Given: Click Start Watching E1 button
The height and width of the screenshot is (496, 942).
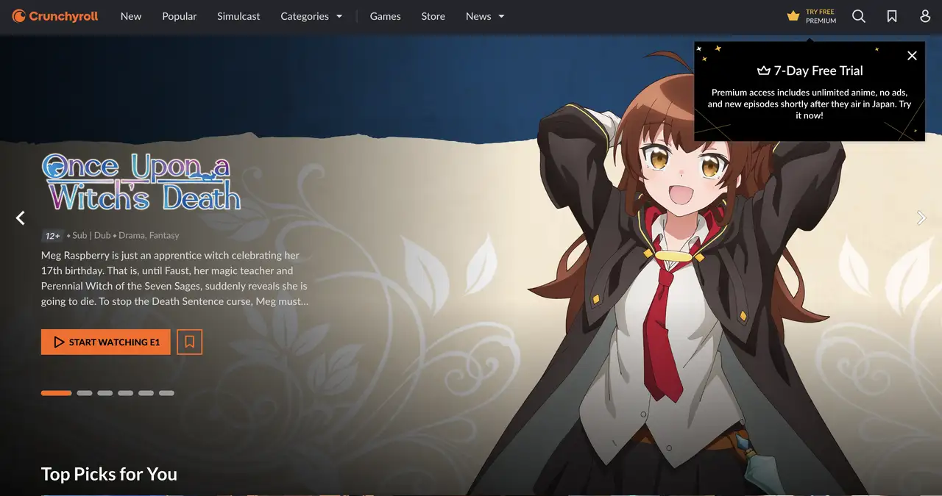Looking at the screenshot, I should pos(106,342).
